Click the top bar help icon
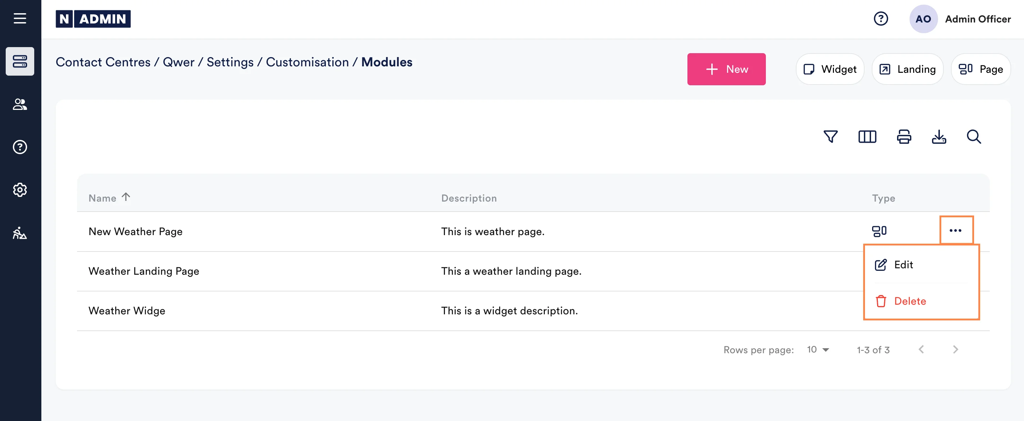This screenshot has height=421, width=1024. [x=881, y=19]
